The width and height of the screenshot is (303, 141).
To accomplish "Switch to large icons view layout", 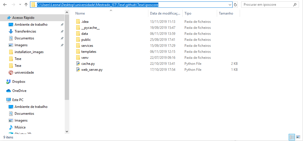I will click(298, 137).
